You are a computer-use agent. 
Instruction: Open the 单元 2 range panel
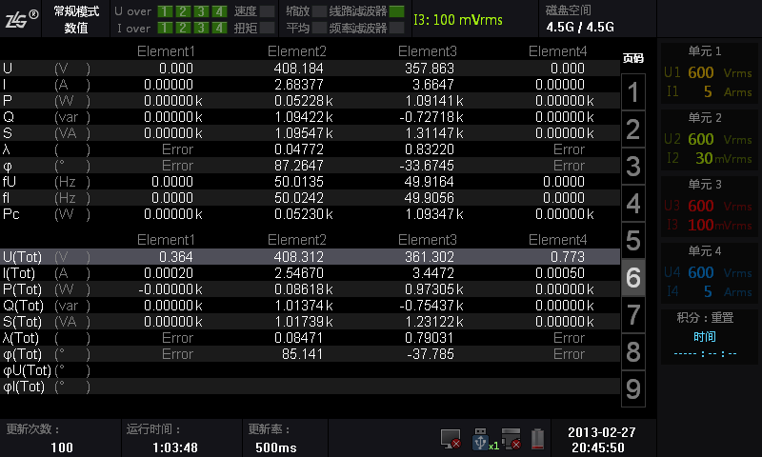pyautogui.click(x=709, y=139)
